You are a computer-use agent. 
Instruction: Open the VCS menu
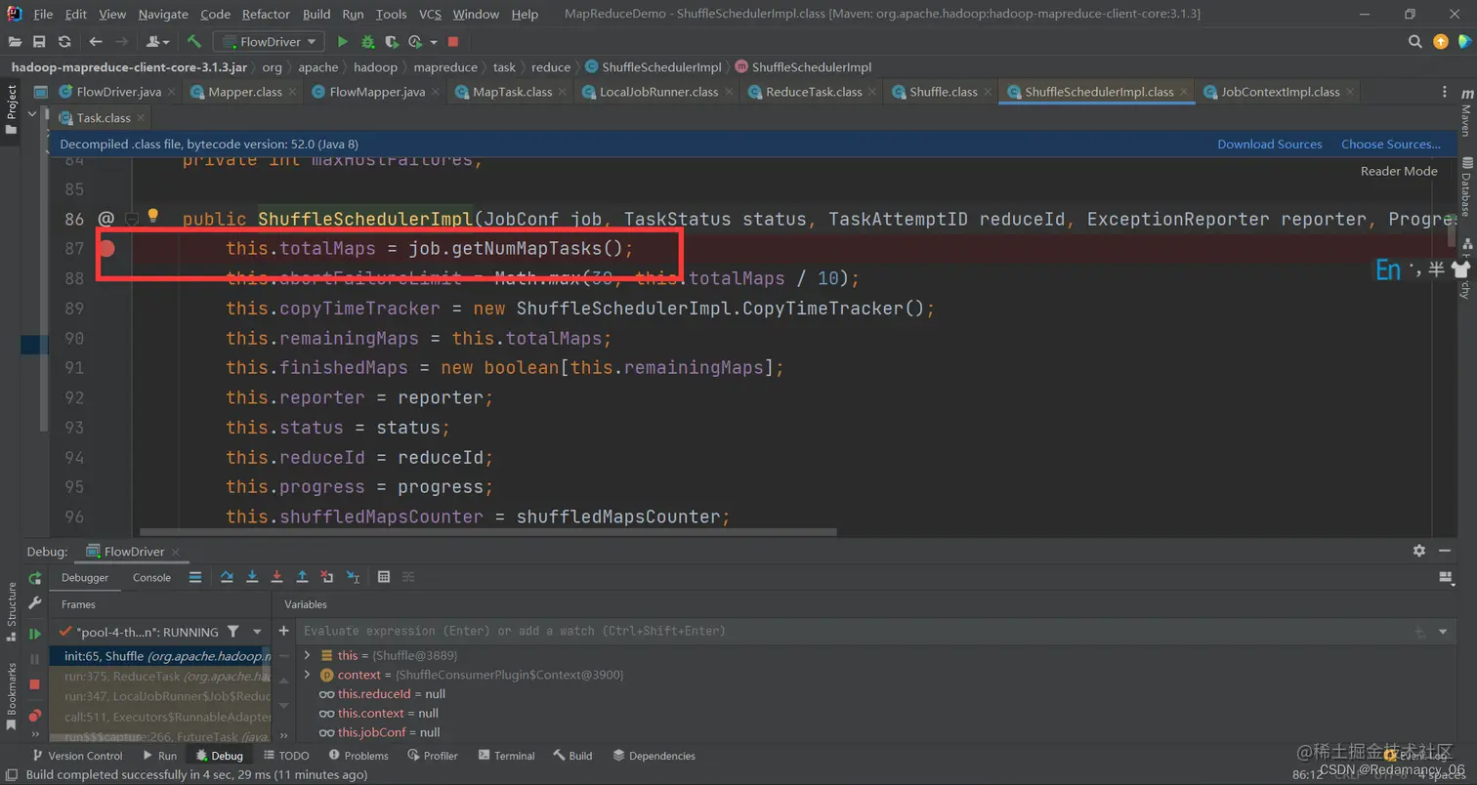point(430,15)
